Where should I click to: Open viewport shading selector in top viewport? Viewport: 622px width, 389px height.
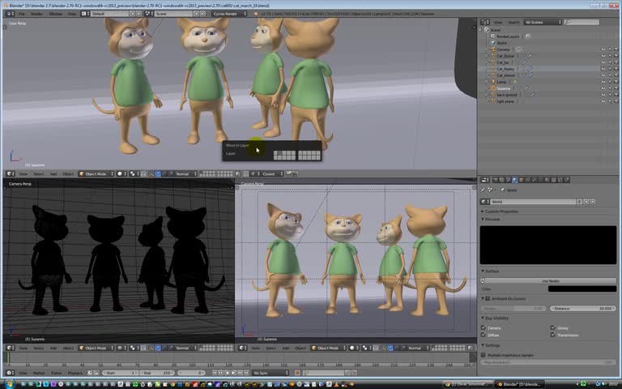tap(121, 173)
